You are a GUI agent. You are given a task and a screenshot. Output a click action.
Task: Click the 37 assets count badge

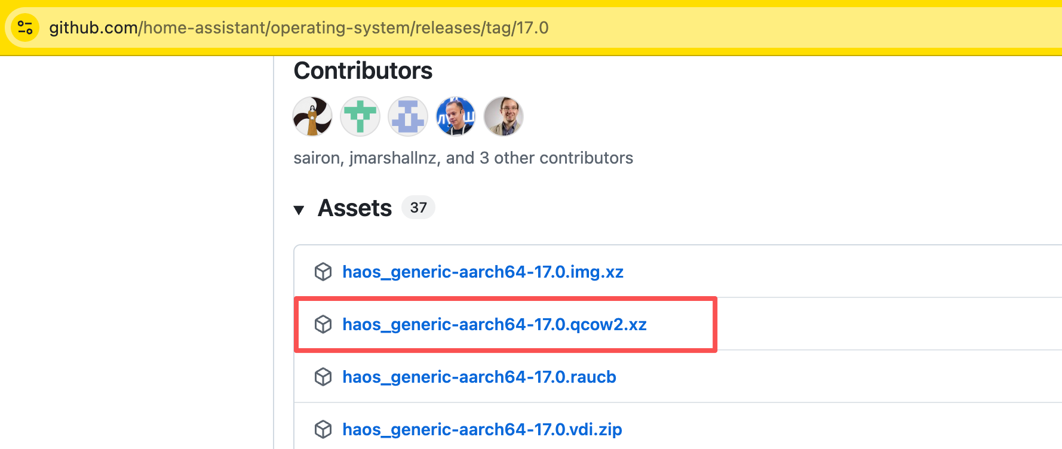coord(418,208)
